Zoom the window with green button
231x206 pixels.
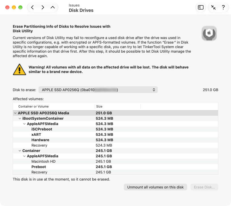20,7
